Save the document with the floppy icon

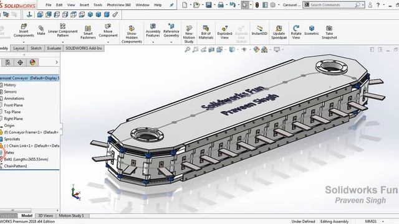[209, 5]
